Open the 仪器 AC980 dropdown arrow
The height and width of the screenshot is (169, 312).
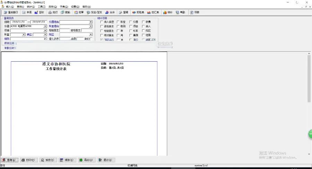tap(45, 26)
